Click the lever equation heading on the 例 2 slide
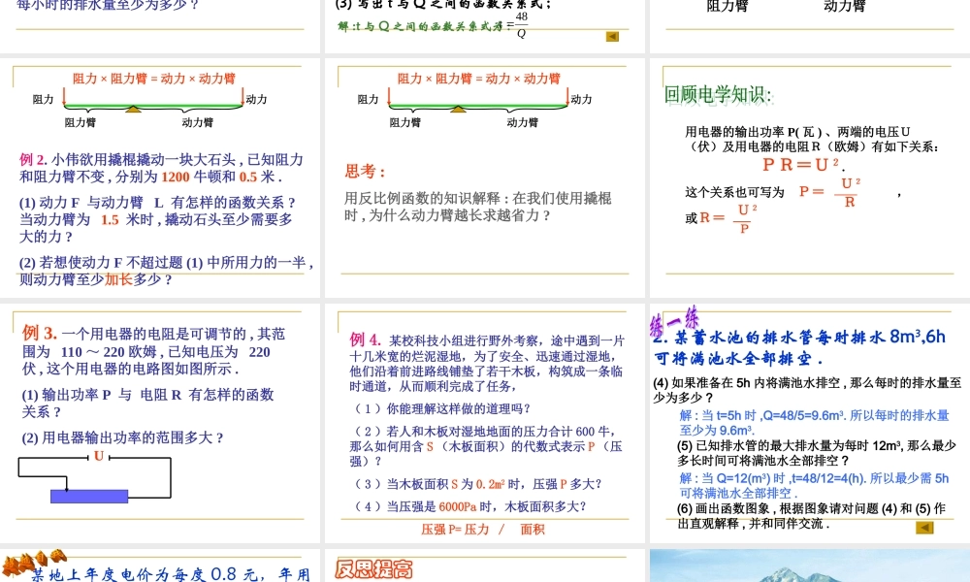 point(154,79)
